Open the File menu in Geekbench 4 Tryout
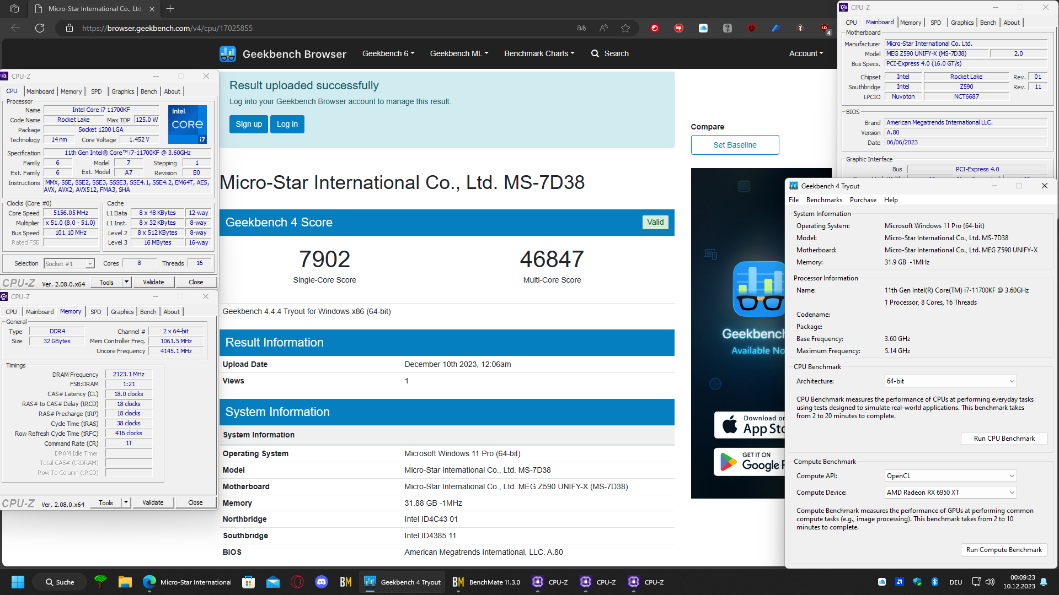Viewport: 1059px width, 595px height. [794, 200]
